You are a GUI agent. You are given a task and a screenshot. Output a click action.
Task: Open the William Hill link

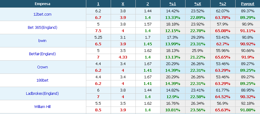click(43, 107)
